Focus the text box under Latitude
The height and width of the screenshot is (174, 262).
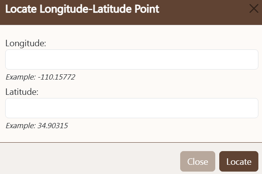coord(132,108)
